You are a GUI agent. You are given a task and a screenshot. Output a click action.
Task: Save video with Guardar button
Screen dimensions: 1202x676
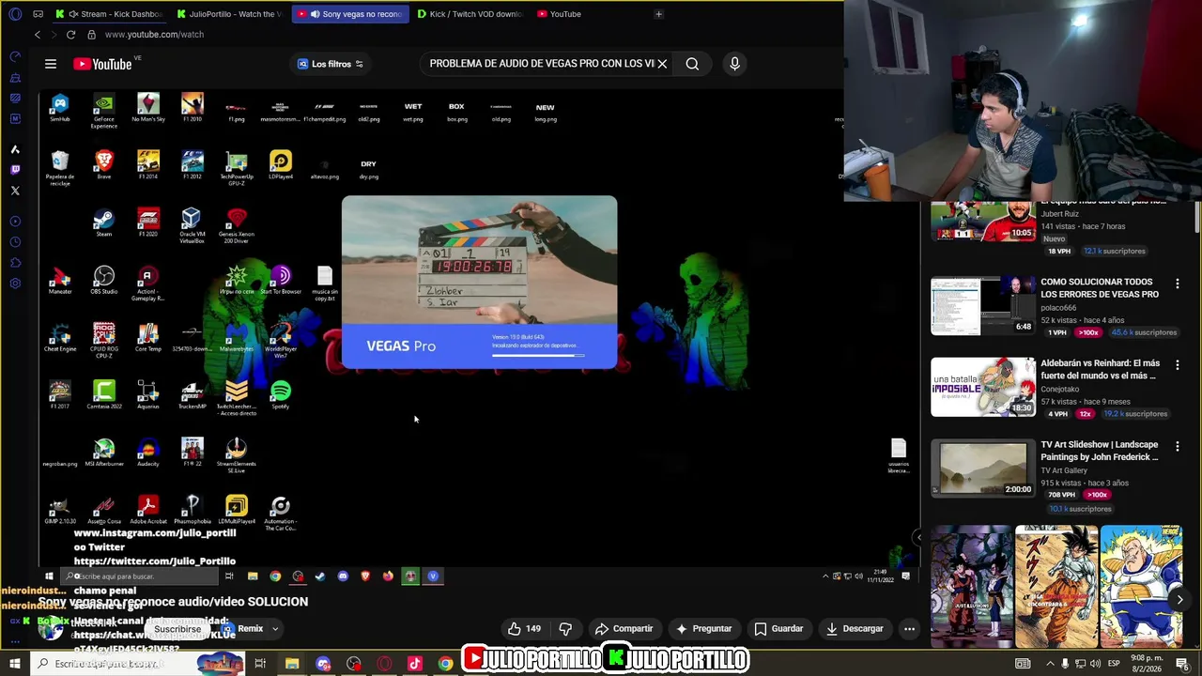[x=778, y=629]
